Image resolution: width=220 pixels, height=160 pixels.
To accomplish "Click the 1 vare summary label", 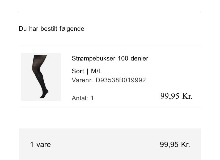I will pos(40,144).
